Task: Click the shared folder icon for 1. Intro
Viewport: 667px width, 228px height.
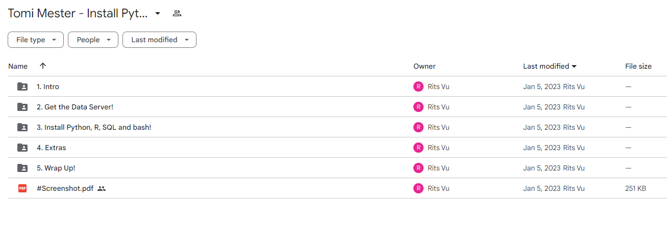Action: (22, 87)
